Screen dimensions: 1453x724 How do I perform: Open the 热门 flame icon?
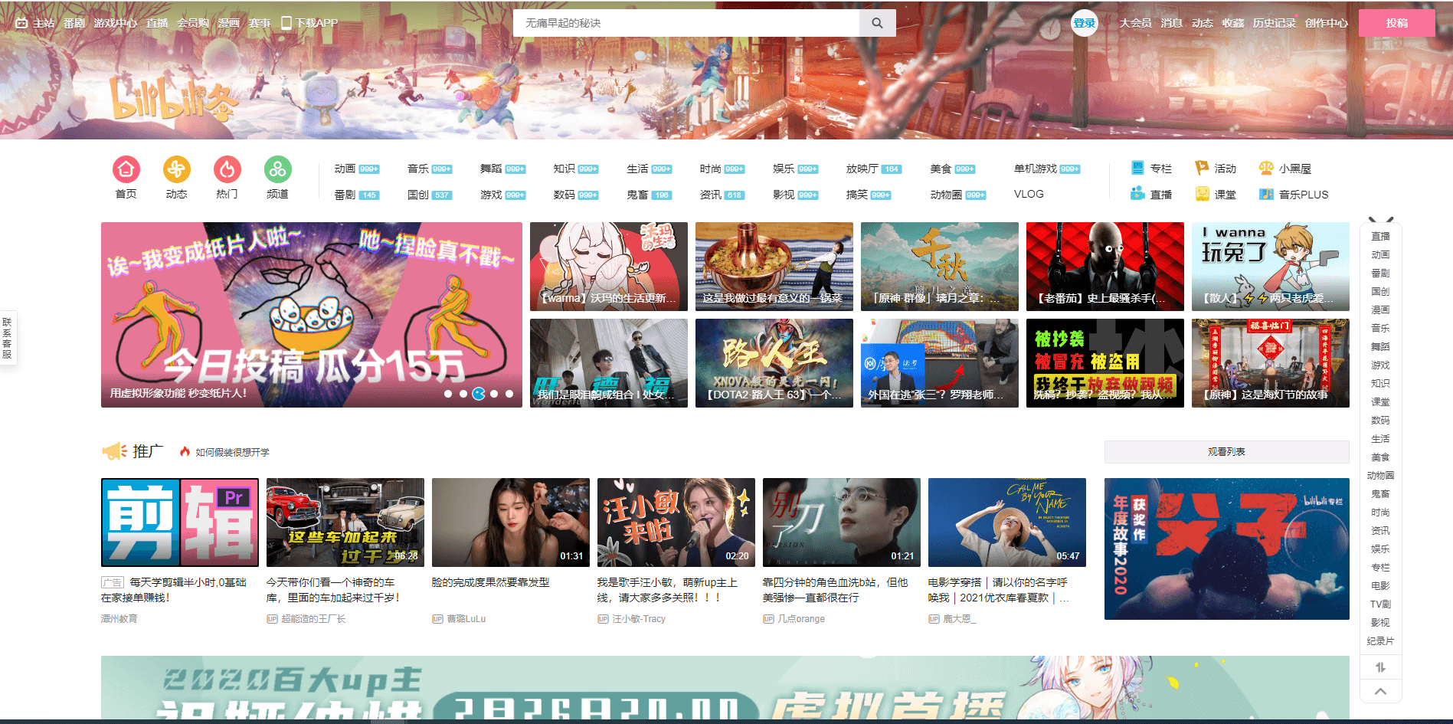[x=227, y=169]
